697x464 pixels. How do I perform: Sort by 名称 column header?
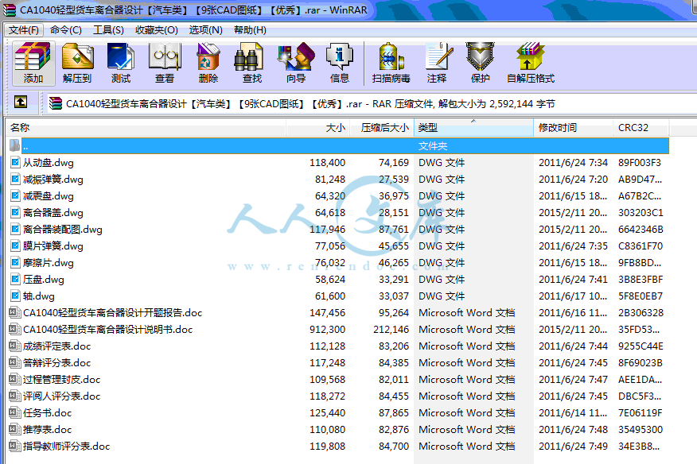[x=146, y=128]
